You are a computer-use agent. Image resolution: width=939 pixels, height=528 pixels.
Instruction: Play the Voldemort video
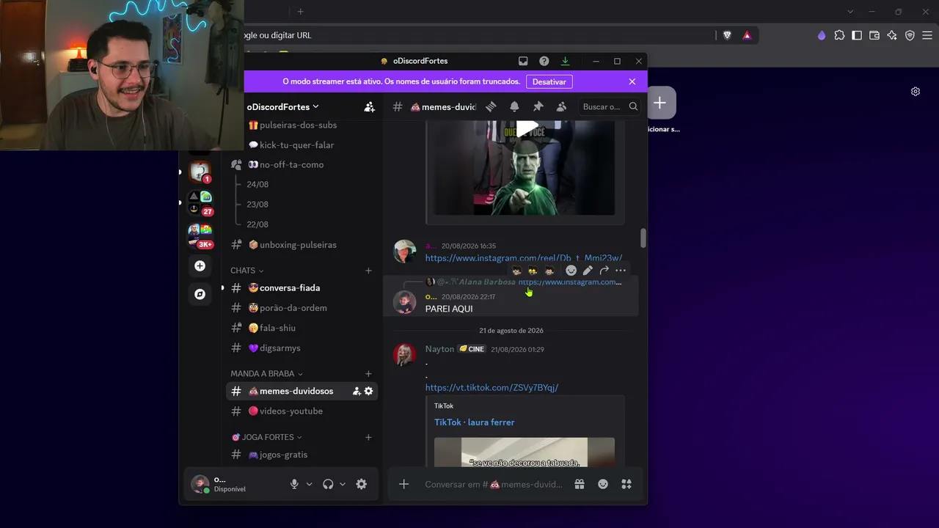[x=527, y=129]
